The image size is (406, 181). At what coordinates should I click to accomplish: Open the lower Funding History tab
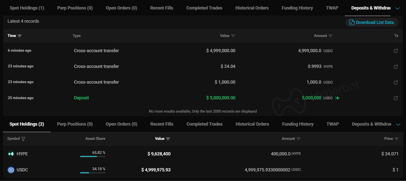(x=298, y=124)
